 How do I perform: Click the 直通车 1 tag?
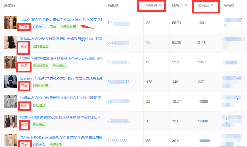click(38, 27)
